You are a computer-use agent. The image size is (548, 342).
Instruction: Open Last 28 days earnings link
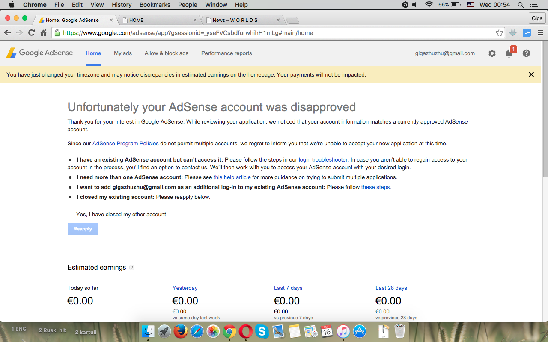391,288
